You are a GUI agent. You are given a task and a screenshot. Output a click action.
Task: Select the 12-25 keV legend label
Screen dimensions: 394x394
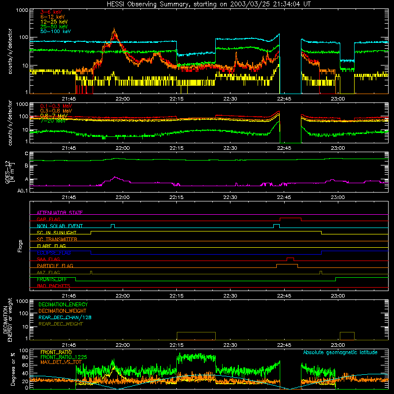click(54, 22)
